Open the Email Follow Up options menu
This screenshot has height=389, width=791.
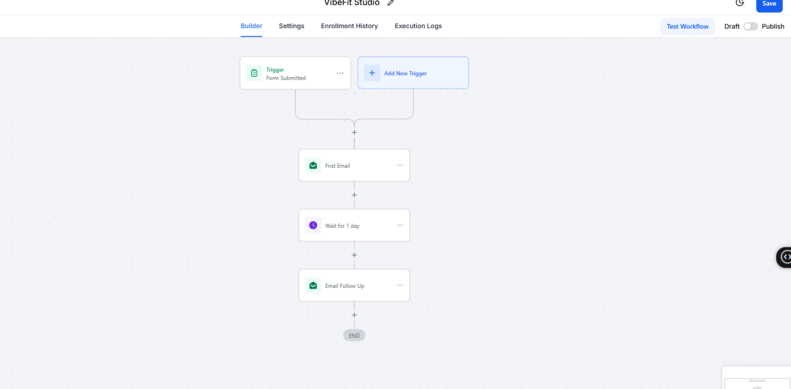[x=400, y=286]
